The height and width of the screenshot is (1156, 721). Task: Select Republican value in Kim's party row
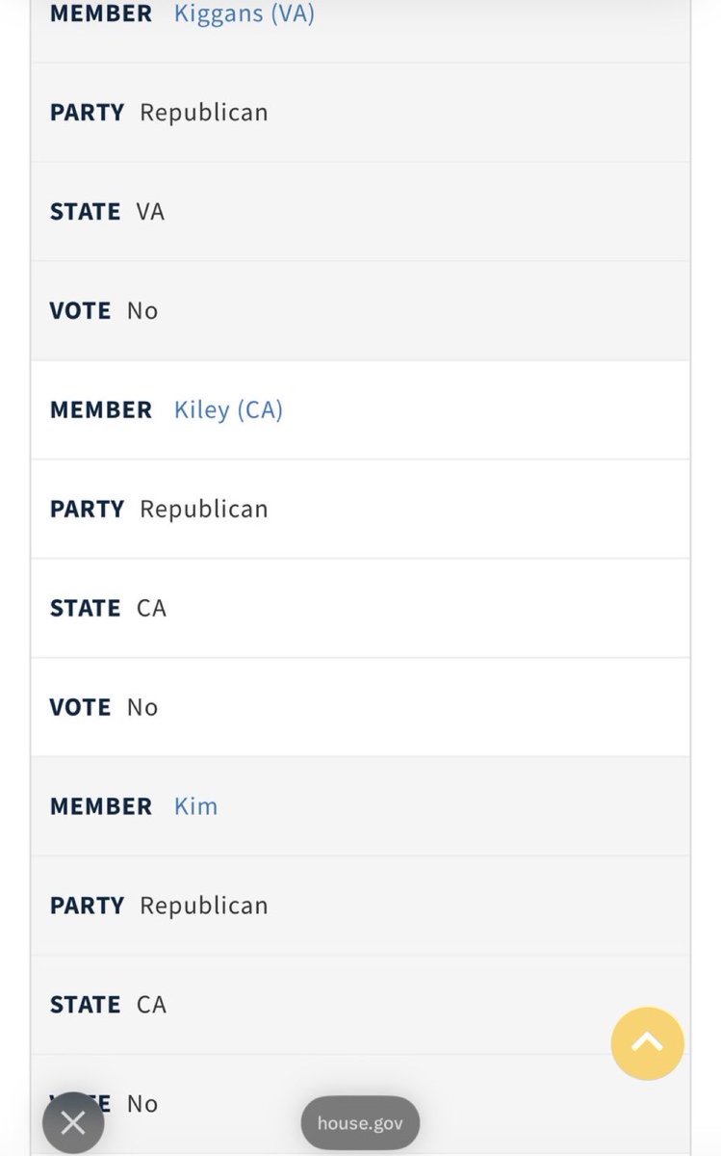pyautogui.click(x=204, y=906)
